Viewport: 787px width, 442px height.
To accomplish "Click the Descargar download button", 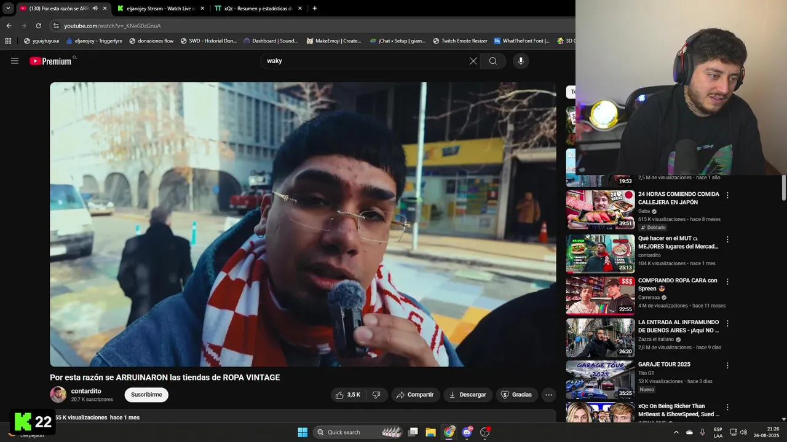I will [x=468, y=395].
